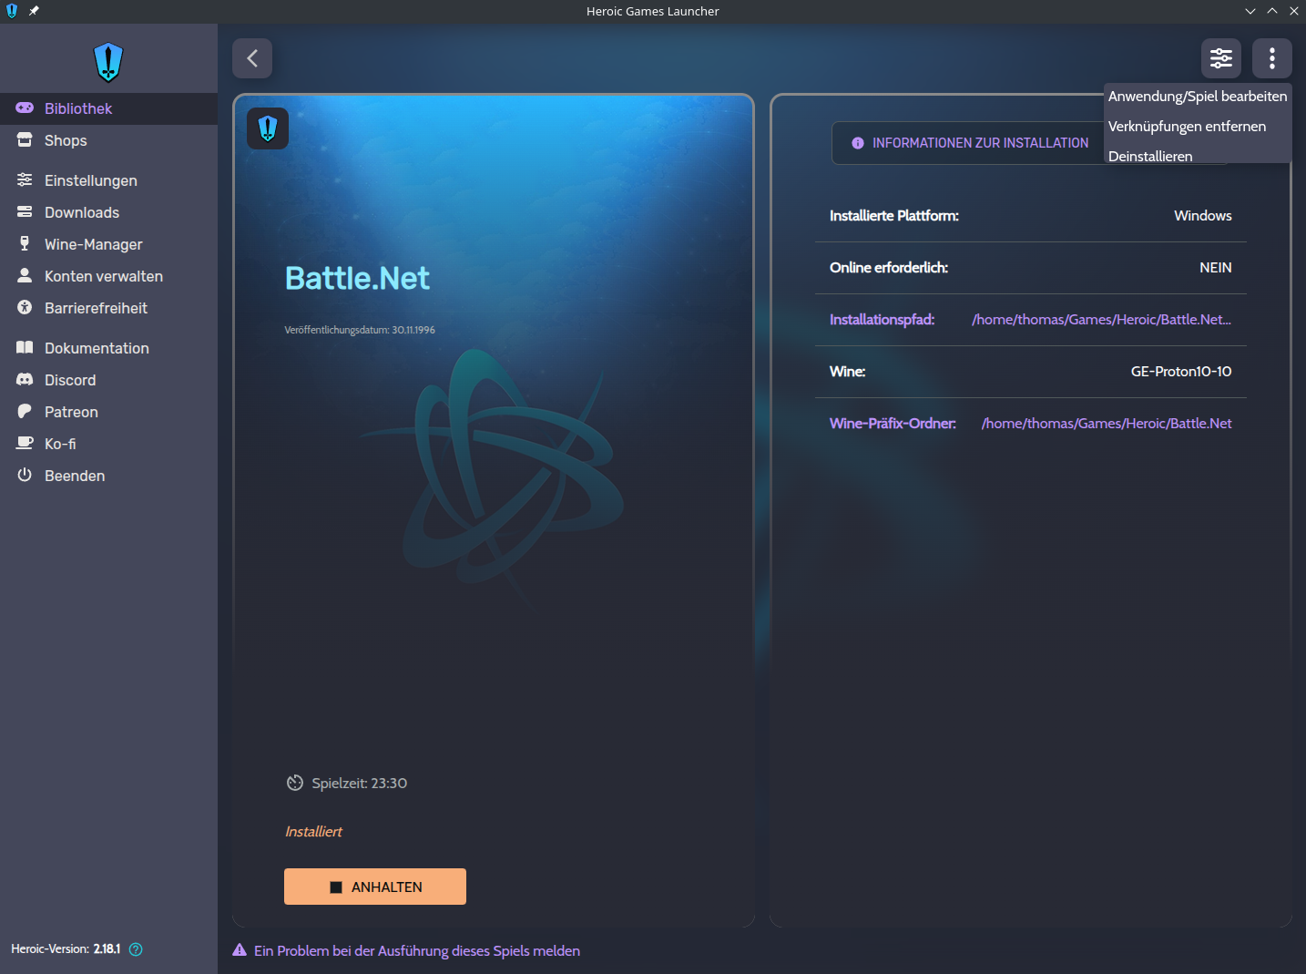The width and height of the screenshot is (1306, 974).
Task: Open Ko-fi in the sidebar
Action: pos(108,444)
